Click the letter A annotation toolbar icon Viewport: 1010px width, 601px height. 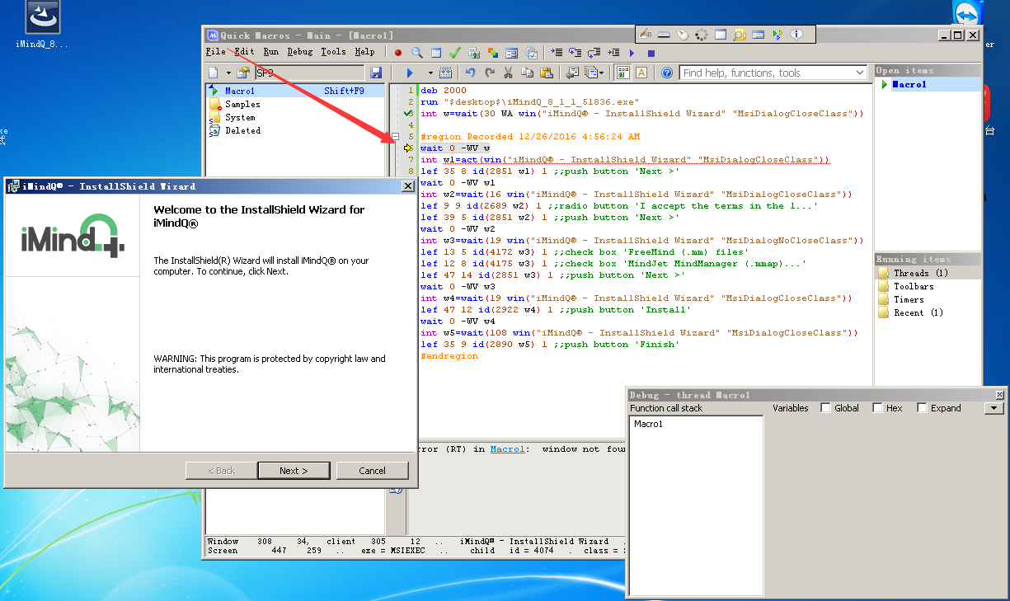pos(641,73)
